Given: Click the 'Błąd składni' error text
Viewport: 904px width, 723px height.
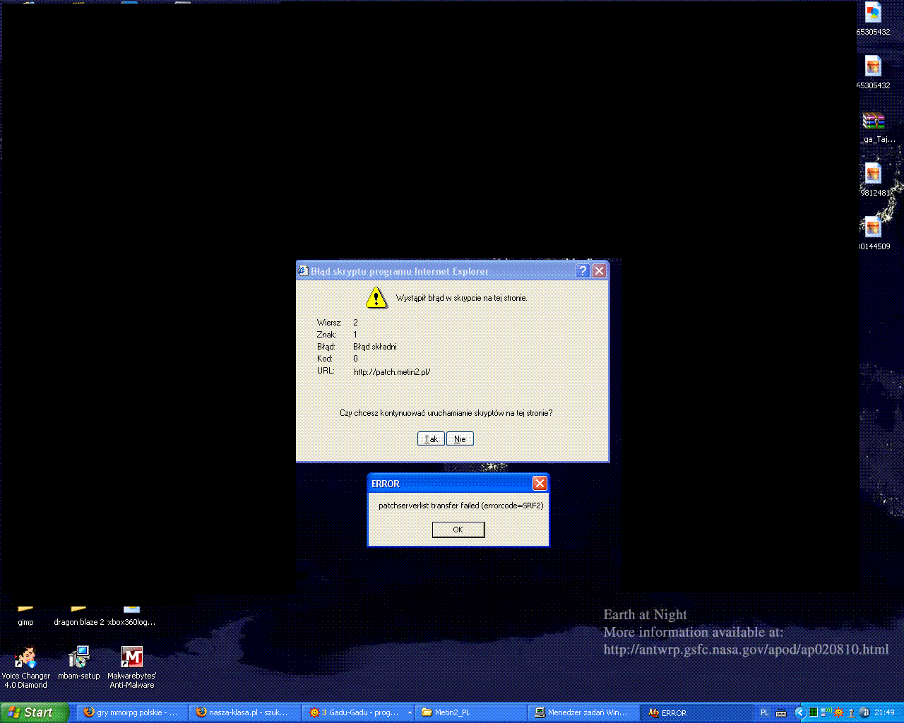Looking at the screenshot, I should coord(375,347).
